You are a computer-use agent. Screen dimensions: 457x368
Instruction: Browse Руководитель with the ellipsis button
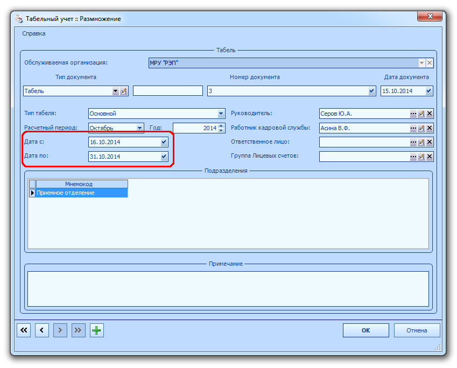(413, 114)
